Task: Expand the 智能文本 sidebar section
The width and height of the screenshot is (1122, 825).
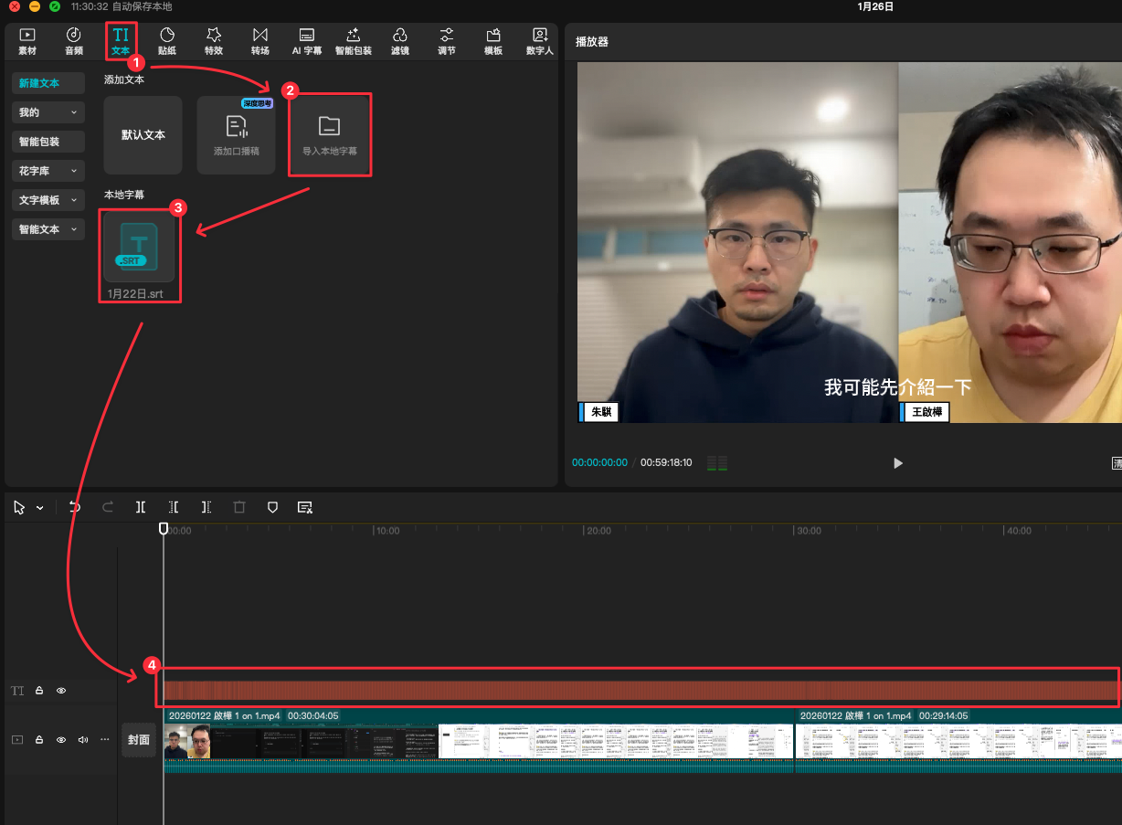Action: click(x=48, y=229)
